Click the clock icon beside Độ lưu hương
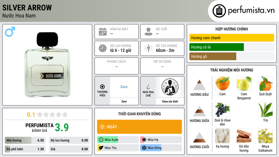Viewport: 279px width, 157px height. (103, 48)
